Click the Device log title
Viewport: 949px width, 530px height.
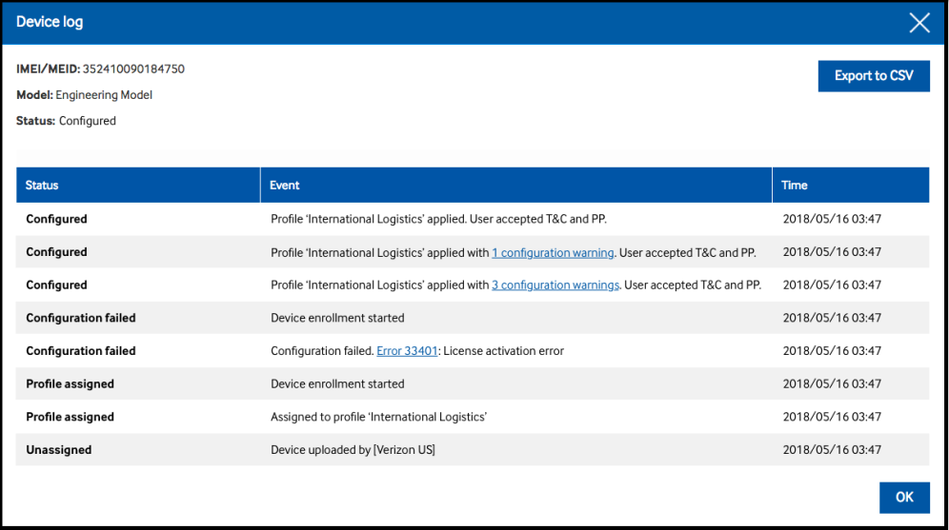click(x=50, y=22)
